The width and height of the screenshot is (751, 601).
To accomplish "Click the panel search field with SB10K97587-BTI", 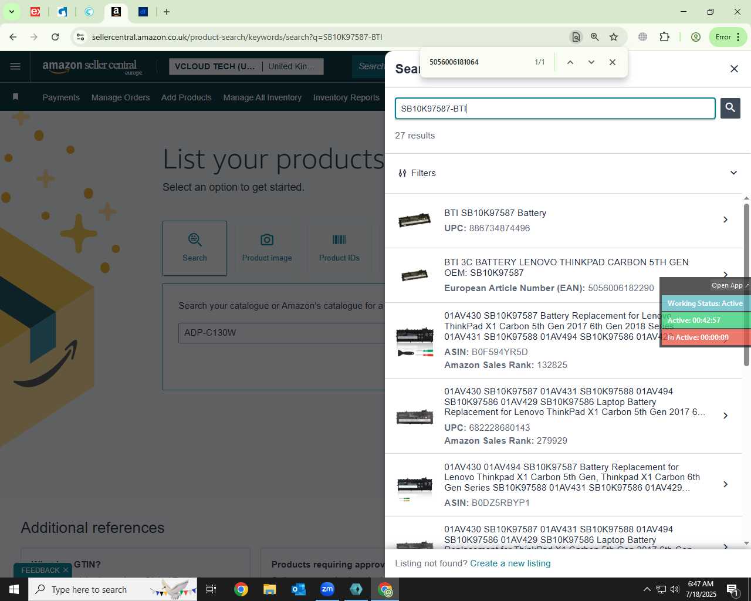I will point(555,109).
